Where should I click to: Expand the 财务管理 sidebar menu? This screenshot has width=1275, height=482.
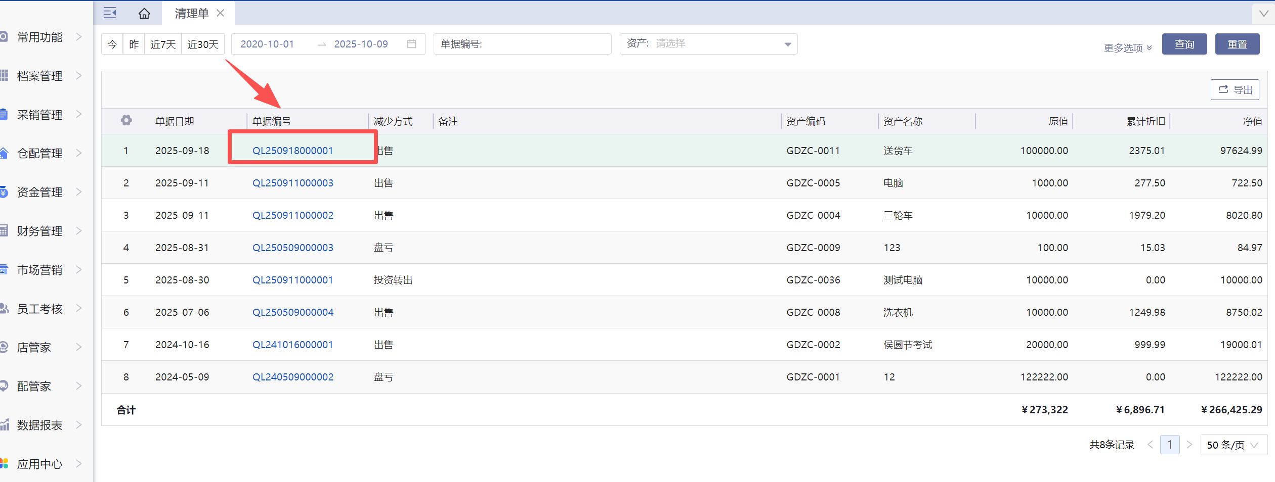(40, 231)
